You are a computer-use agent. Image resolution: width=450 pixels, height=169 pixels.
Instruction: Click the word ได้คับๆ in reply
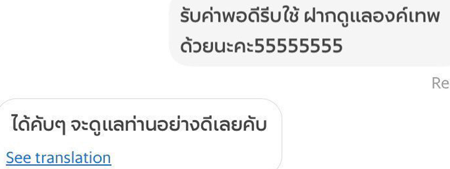click(x=38, y=125)
